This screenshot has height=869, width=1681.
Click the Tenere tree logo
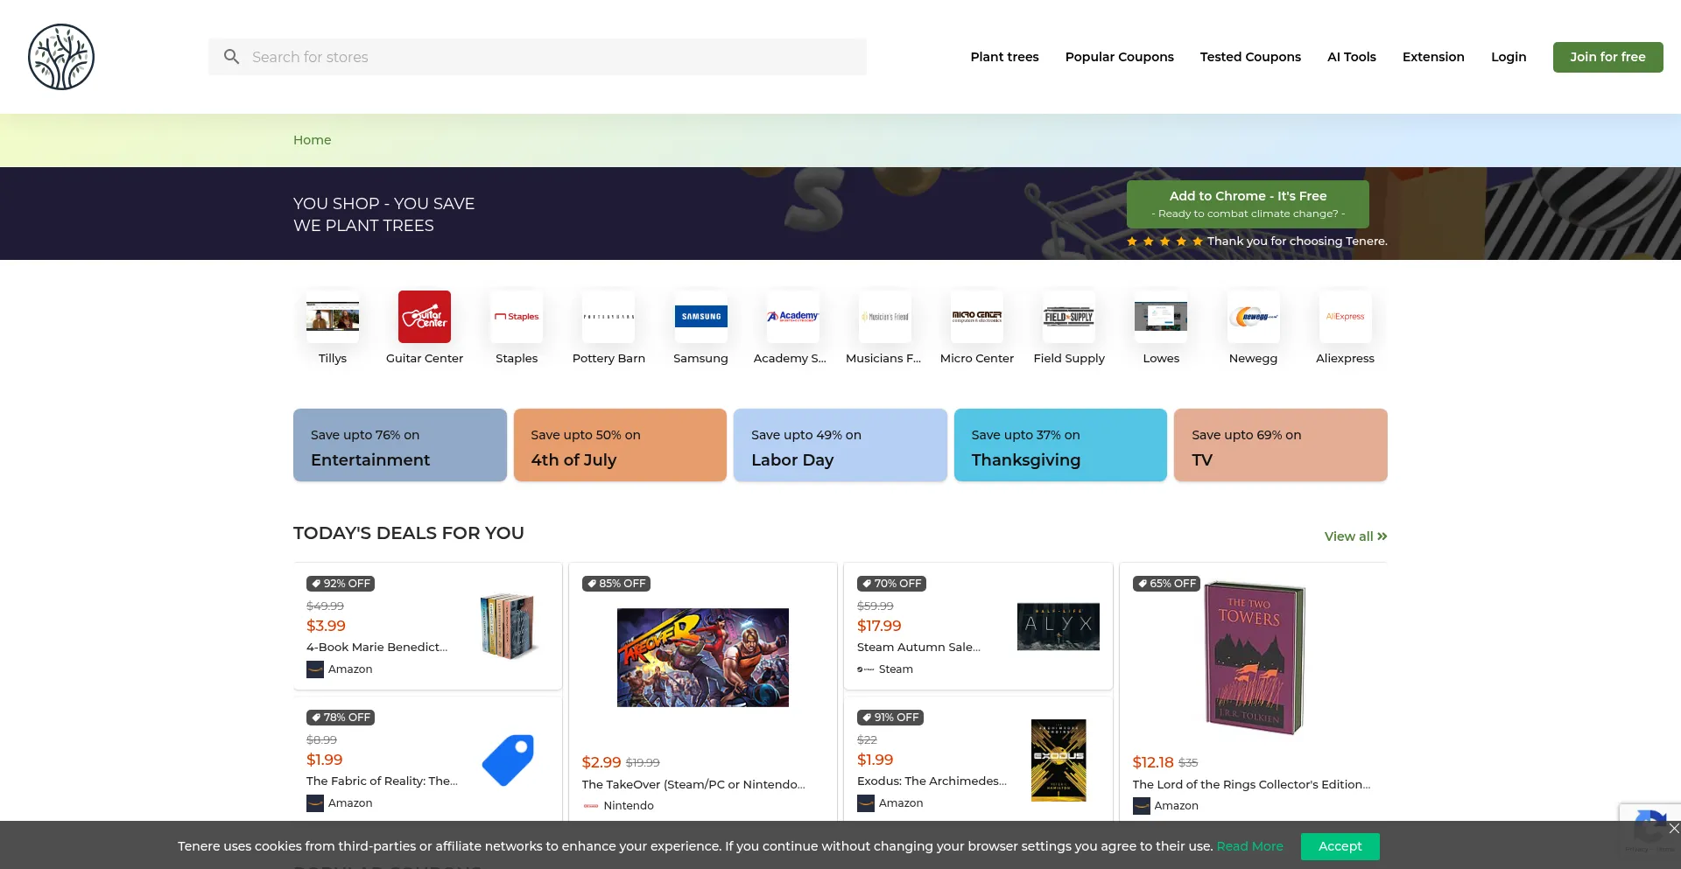tap(61, 57)
